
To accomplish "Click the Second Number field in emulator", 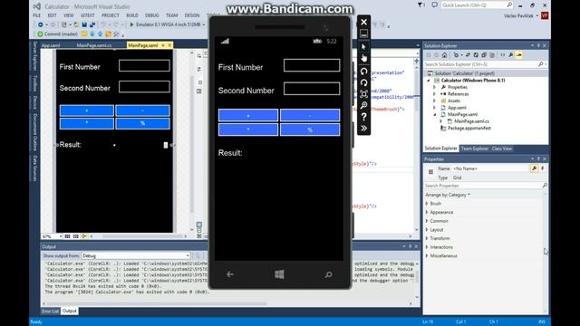I will tap(312, 89).
